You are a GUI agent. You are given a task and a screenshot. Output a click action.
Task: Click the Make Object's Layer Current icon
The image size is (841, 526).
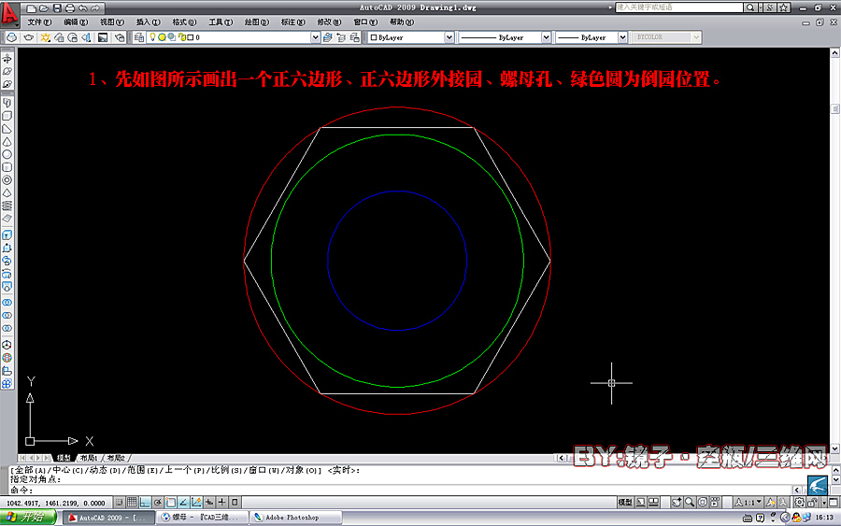328,37
